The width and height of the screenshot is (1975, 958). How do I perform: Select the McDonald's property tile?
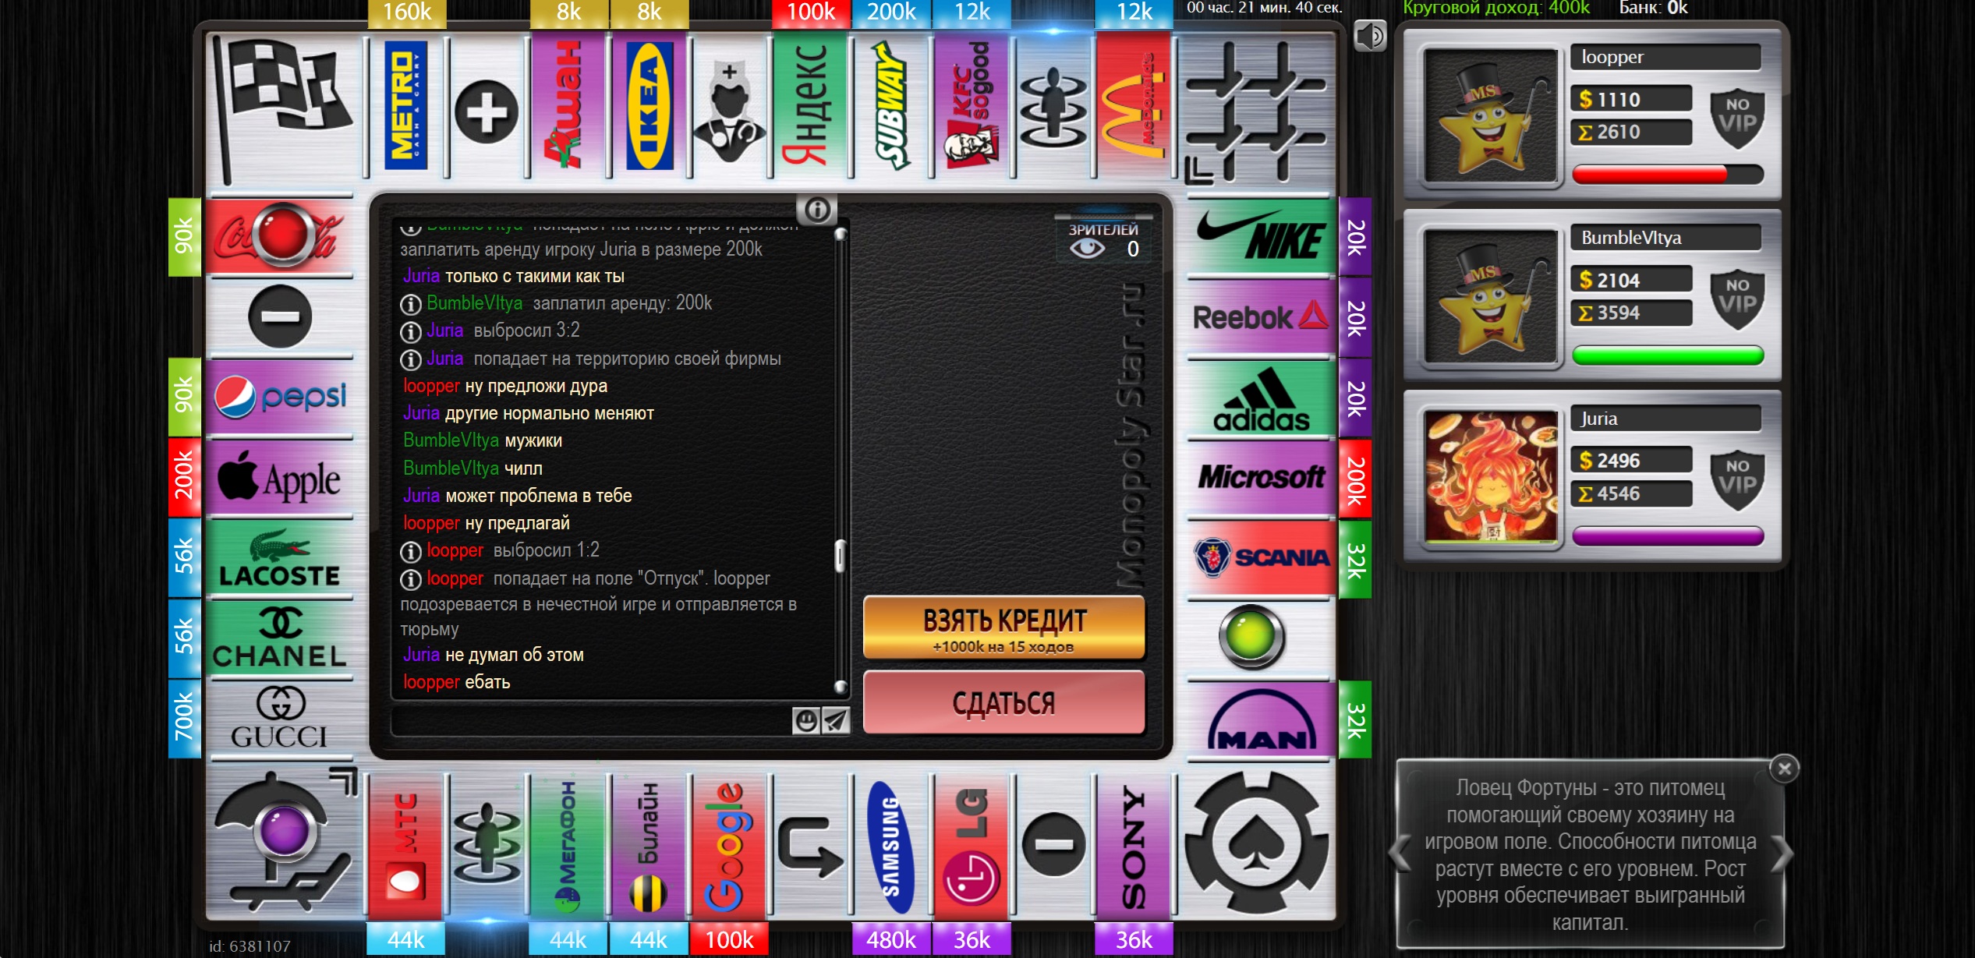click(x=1134, y=106)
